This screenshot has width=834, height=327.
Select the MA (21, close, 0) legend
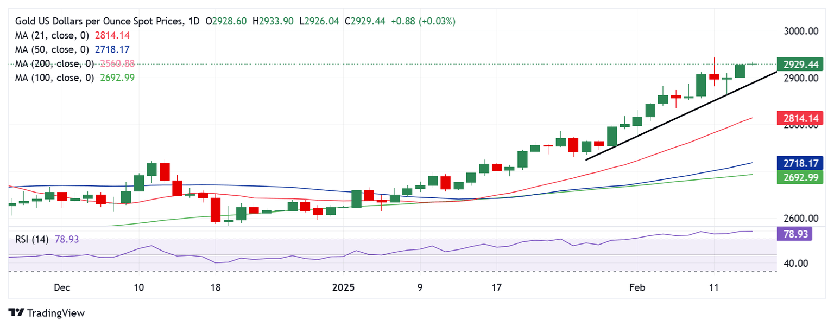(53, 35)
